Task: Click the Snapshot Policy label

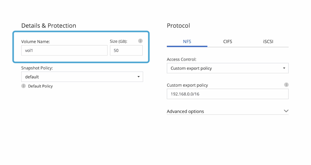Action: click(x=37, y=68)
